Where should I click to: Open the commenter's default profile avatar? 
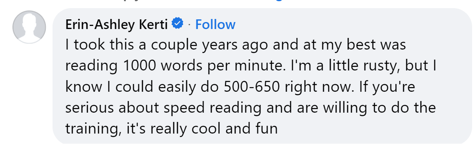tap(28, 27)
